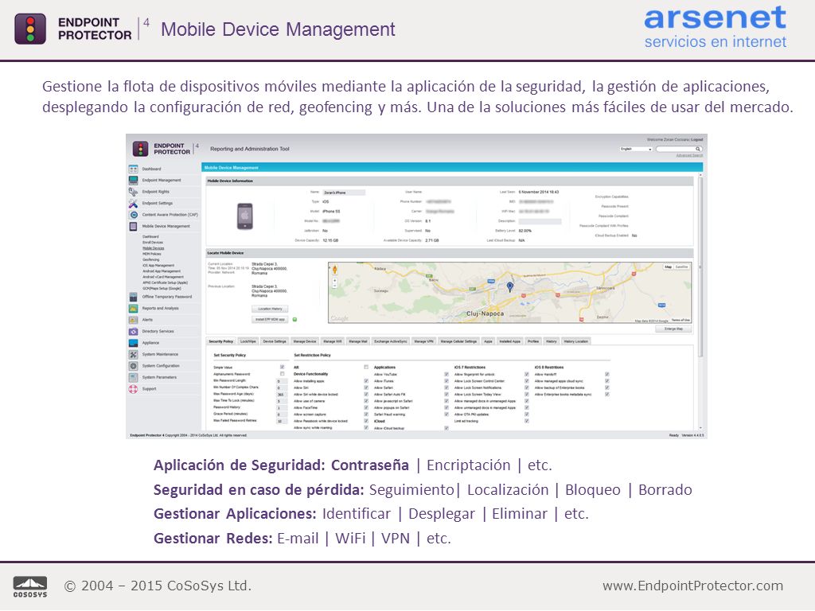
Task: Toggle Allow YouTube checkbox
Action: 446,374
